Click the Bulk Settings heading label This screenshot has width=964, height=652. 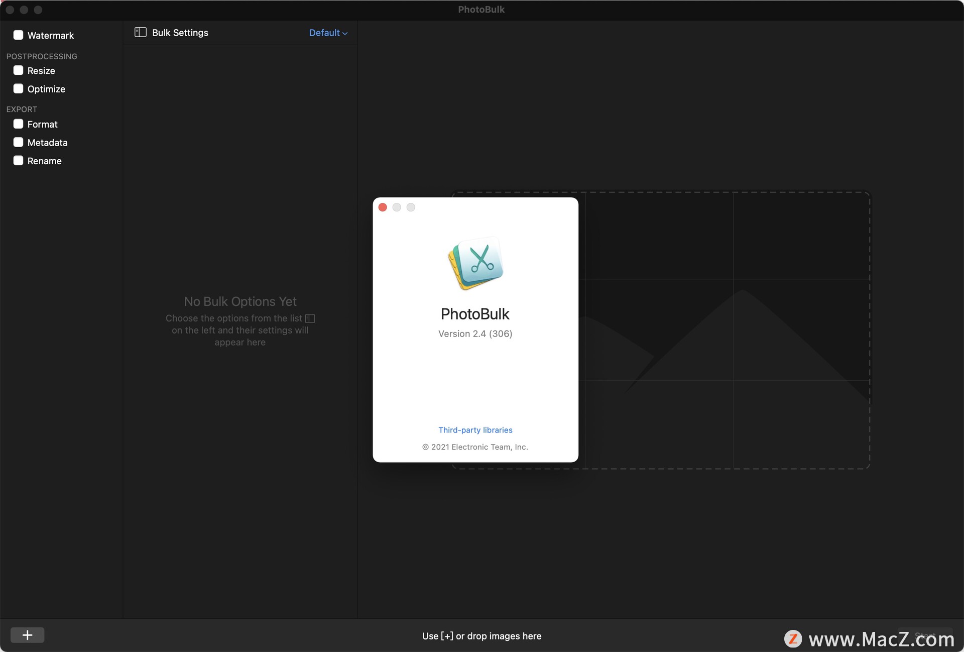[180, 33]
